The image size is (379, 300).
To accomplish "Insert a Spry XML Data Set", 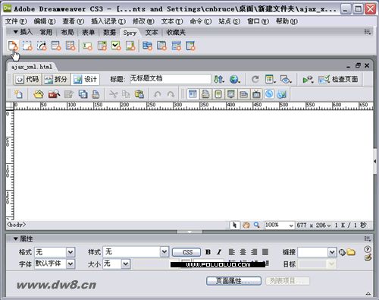I will point(13,46).
